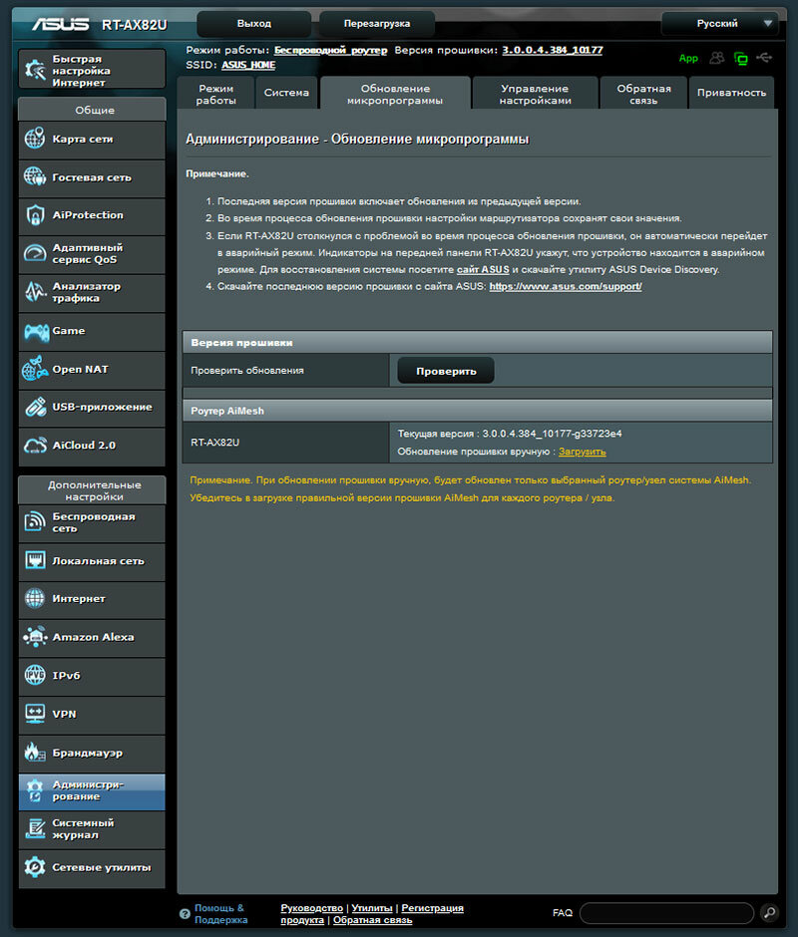Click the Текущая версия firmware text
Screen dimensions: 798x937
510,434
